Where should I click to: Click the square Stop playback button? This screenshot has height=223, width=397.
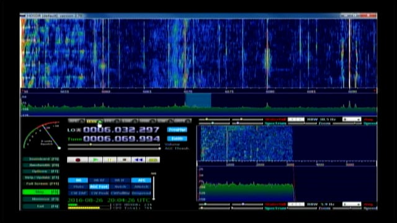coord(124,160)
